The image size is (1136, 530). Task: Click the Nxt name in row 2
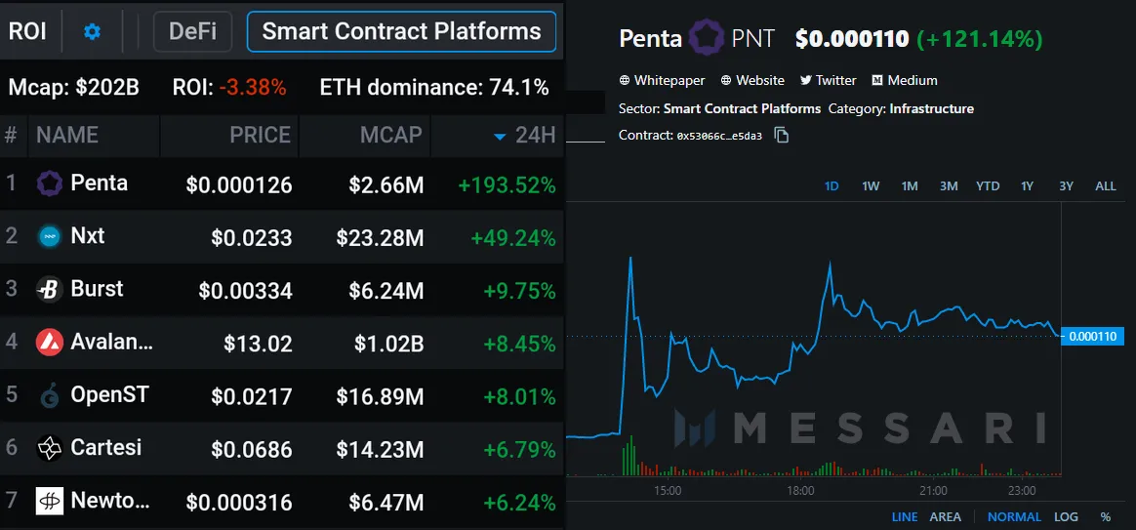click(x=88, y=235)
